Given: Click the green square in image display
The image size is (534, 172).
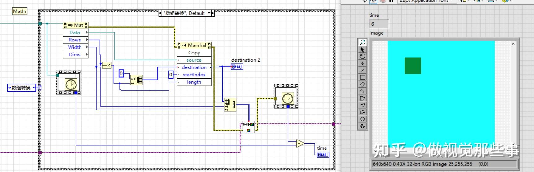Looking at the screenshot, I should 413,66.
